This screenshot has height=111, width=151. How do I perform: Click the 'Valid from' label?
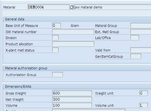[x=103, y=50]
